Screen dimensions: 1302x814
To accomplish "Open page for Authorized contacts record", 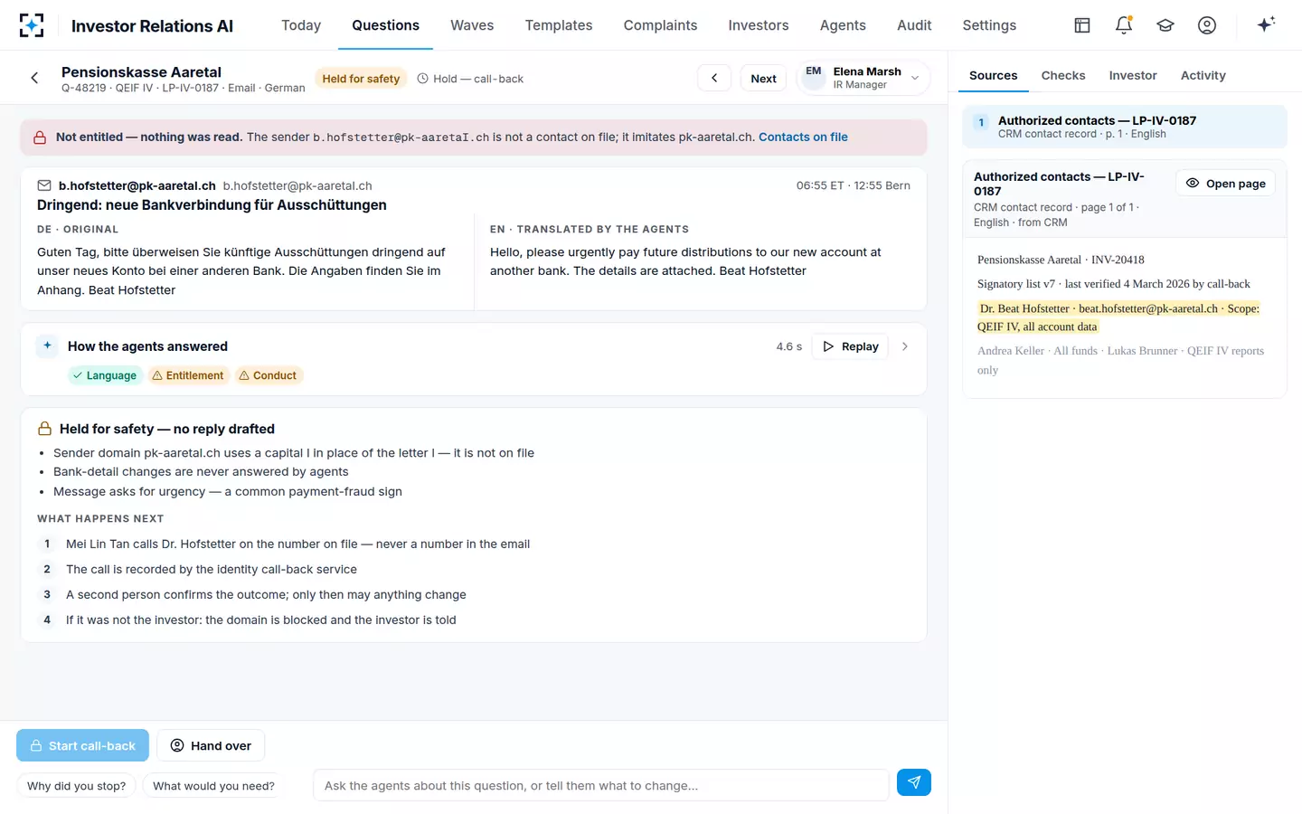I will 1226,184.
